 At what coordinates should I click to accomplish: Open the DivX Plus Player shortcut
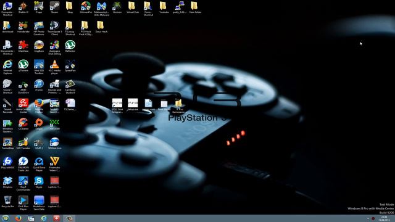tap(23, 203)
